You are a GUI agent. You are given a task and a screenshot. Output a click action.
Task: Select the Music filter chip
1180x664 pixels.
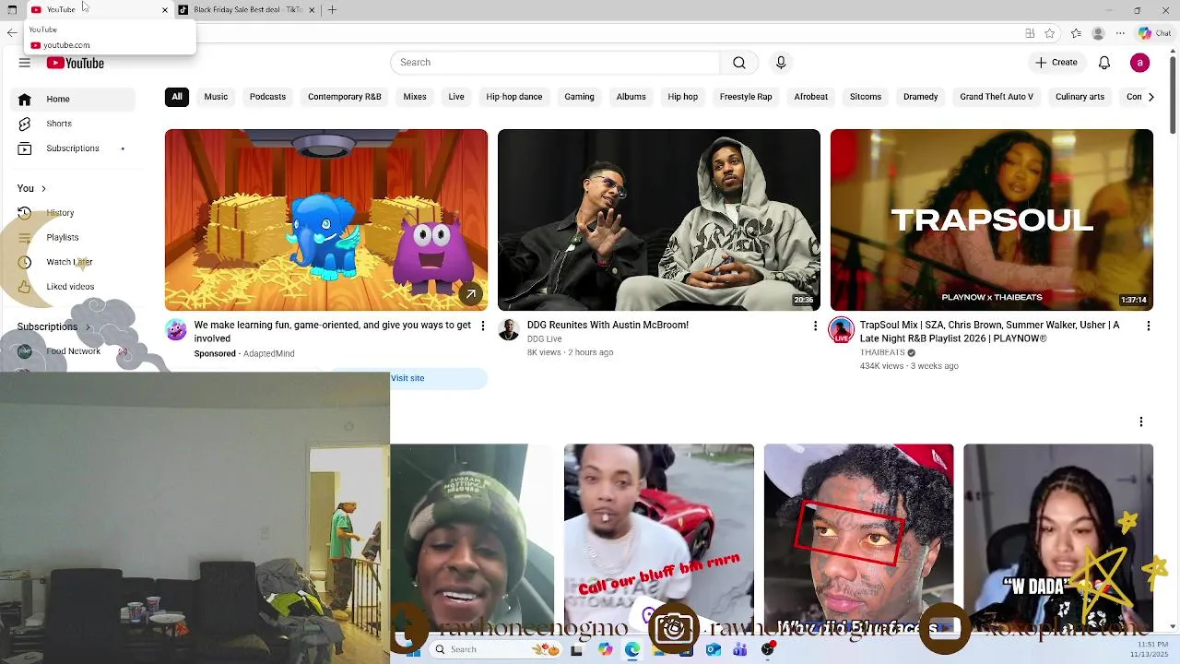[x=216, y=97]
